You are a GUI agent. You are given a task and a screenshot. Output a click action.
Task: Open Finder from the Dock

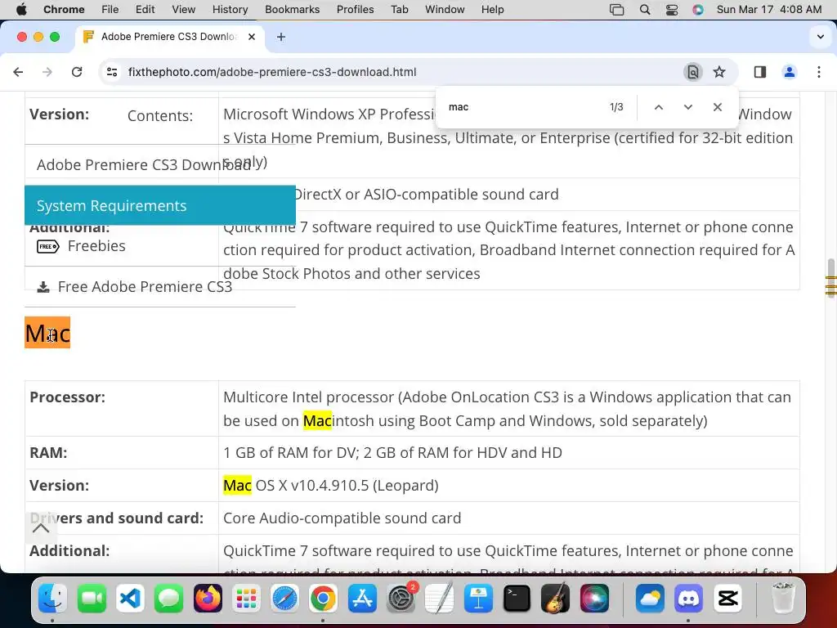(53, 598)
